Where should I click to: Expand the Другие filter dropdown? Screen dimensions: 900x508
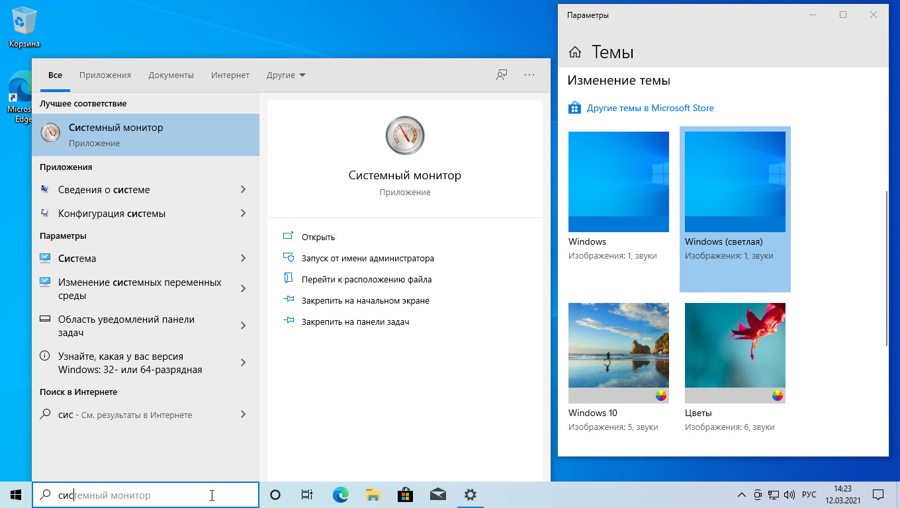[286, 75]
